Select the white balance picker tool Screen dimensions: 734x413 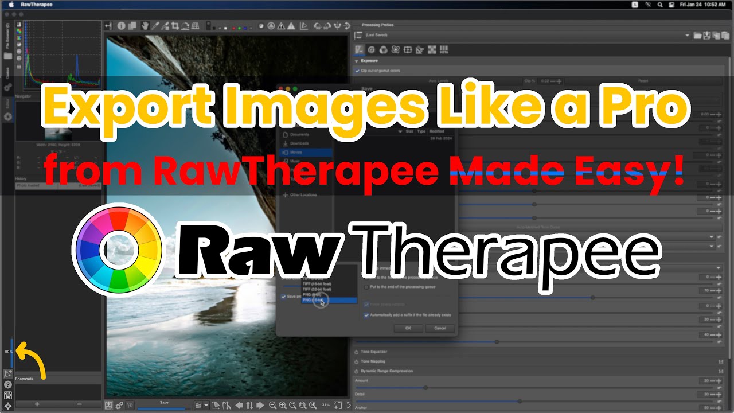click(x=155, y=25)
